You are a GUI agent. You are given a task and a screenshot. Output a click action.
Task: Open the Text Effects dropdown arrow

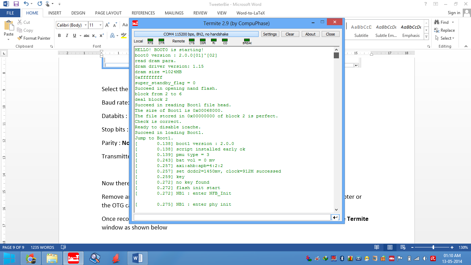tap(118, 36)
